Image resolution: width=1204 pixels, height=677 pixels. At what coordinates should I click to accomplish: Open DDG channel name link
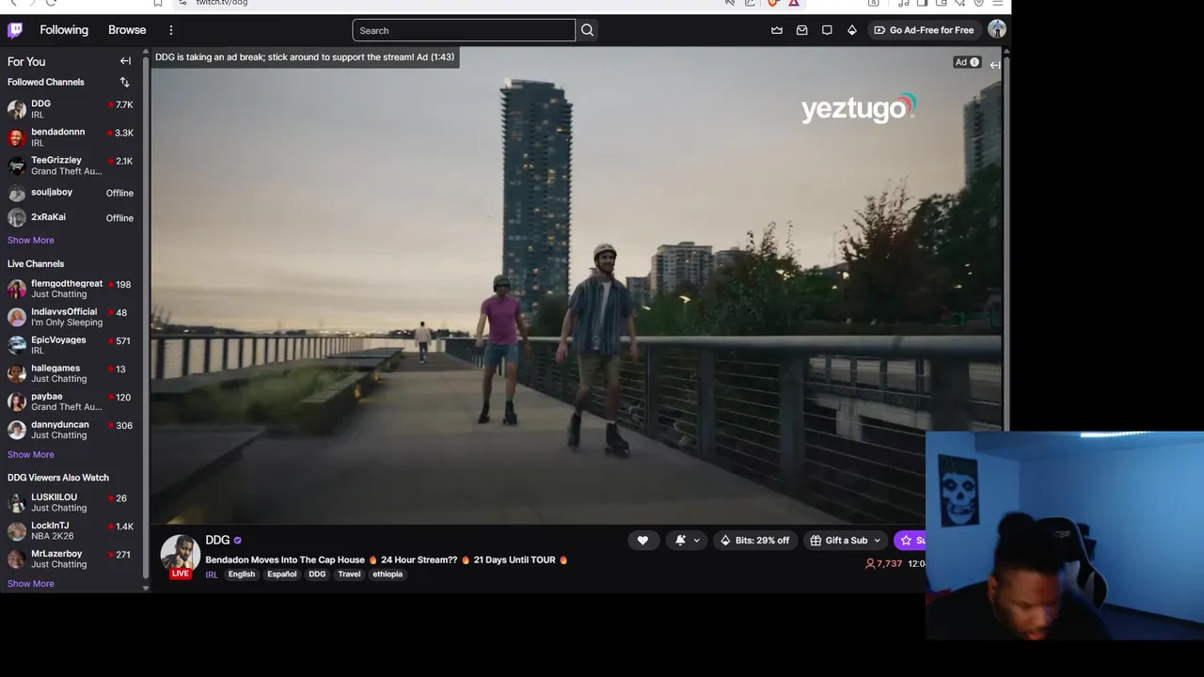(217, 540)
